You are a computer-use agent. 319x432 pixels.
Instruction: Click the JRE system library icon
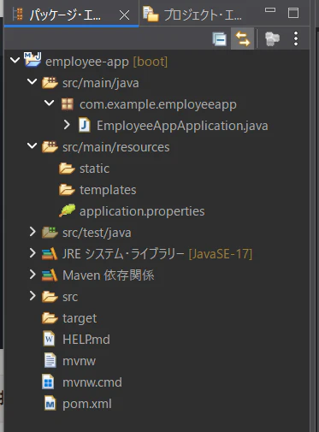point(50,254)
